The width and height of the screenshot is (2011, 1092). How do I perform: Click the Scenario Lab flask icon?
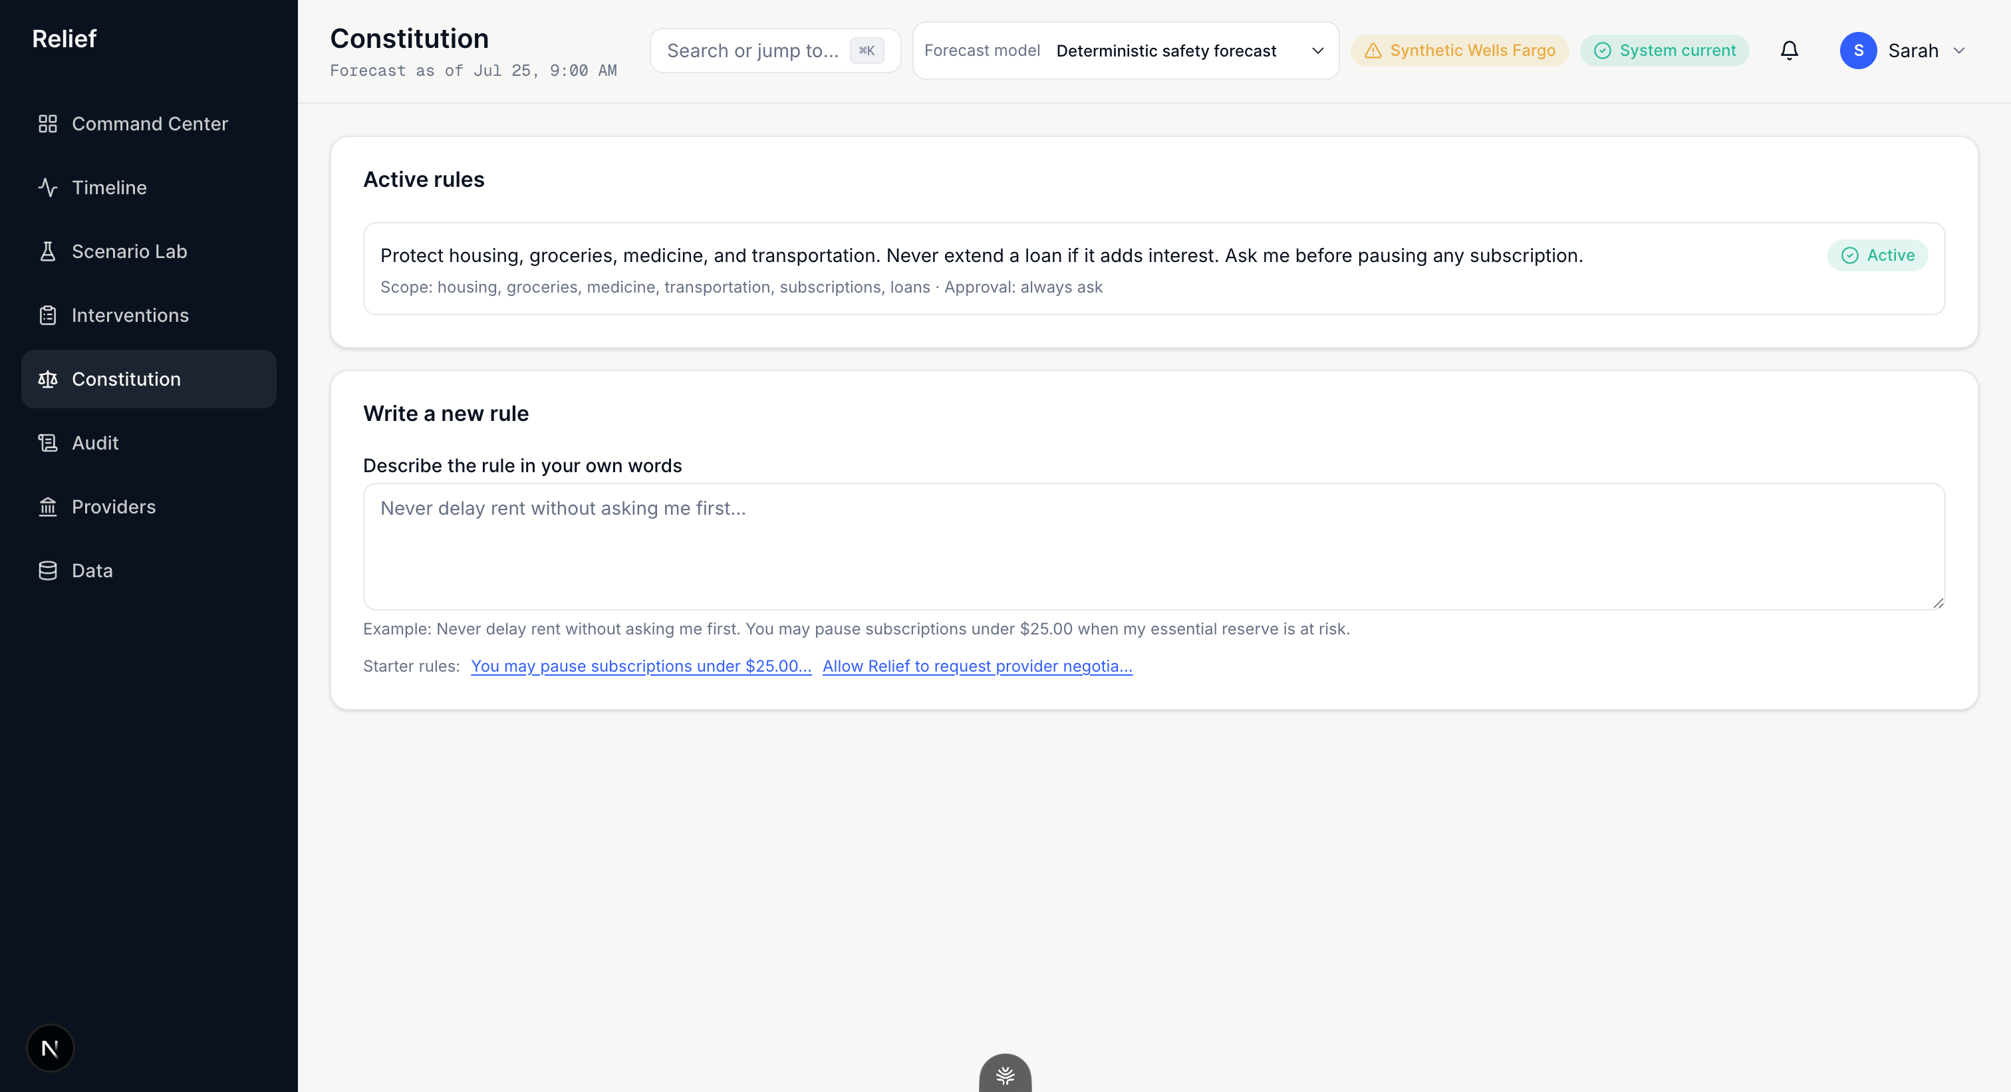(x=48, y=251)
